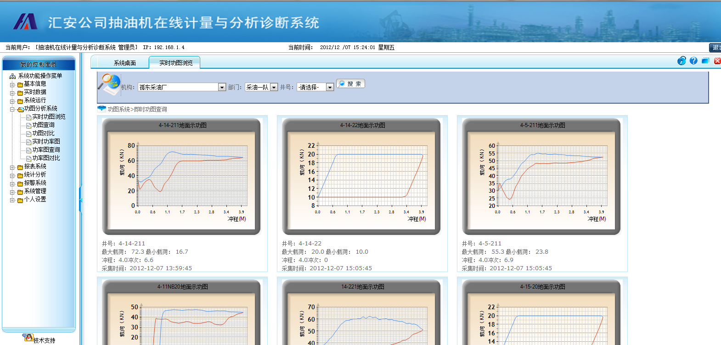
Task: Open the 井号 well number dropdown
Action: pos(330,87)
